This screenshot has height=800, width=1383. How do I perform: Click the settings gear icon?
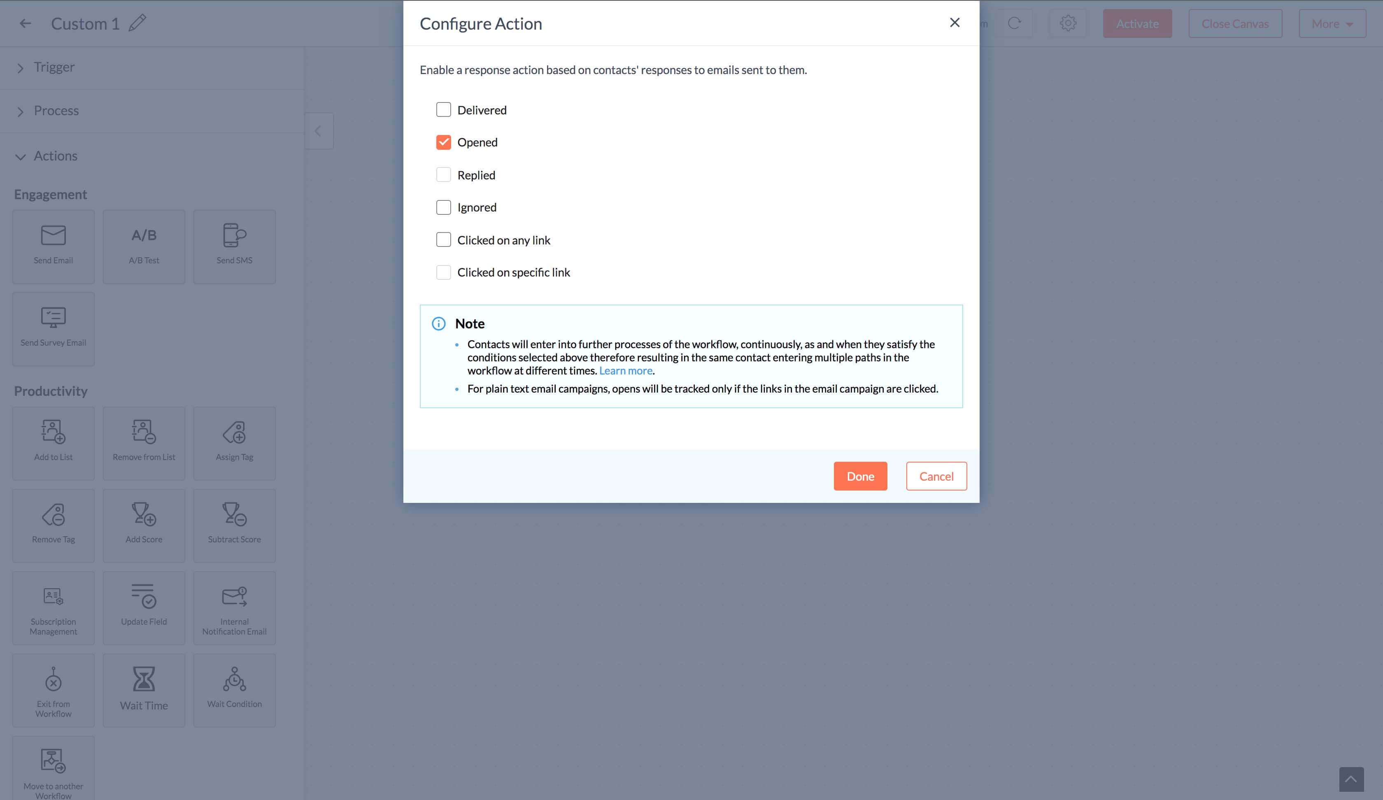click(1068, 23)
